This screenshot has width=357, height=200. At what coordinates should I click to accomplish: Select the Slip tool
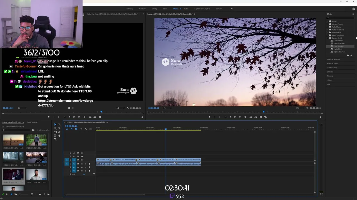click(x=55, y=132)
